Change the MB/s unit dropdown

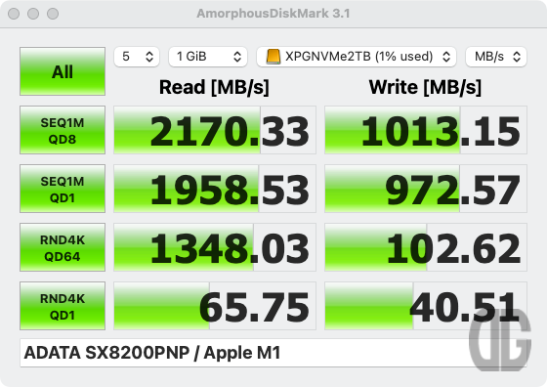pos(496,56)
